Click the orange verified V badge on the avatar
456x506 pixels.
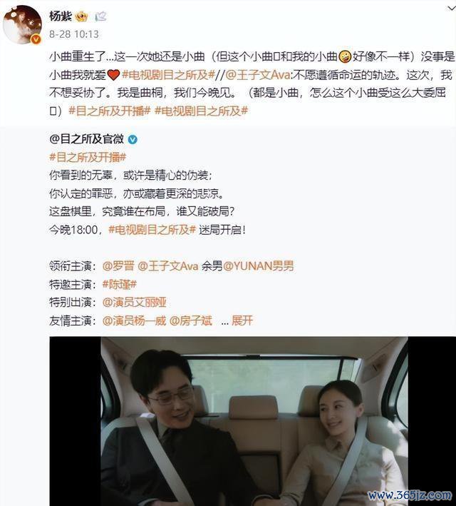click(36, 39)
